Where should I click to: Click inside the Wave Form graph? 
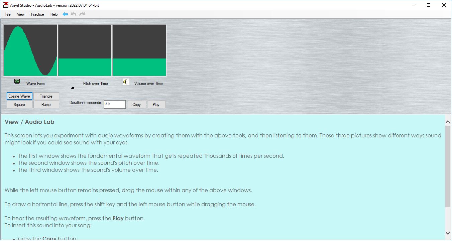tap(30, 50)
